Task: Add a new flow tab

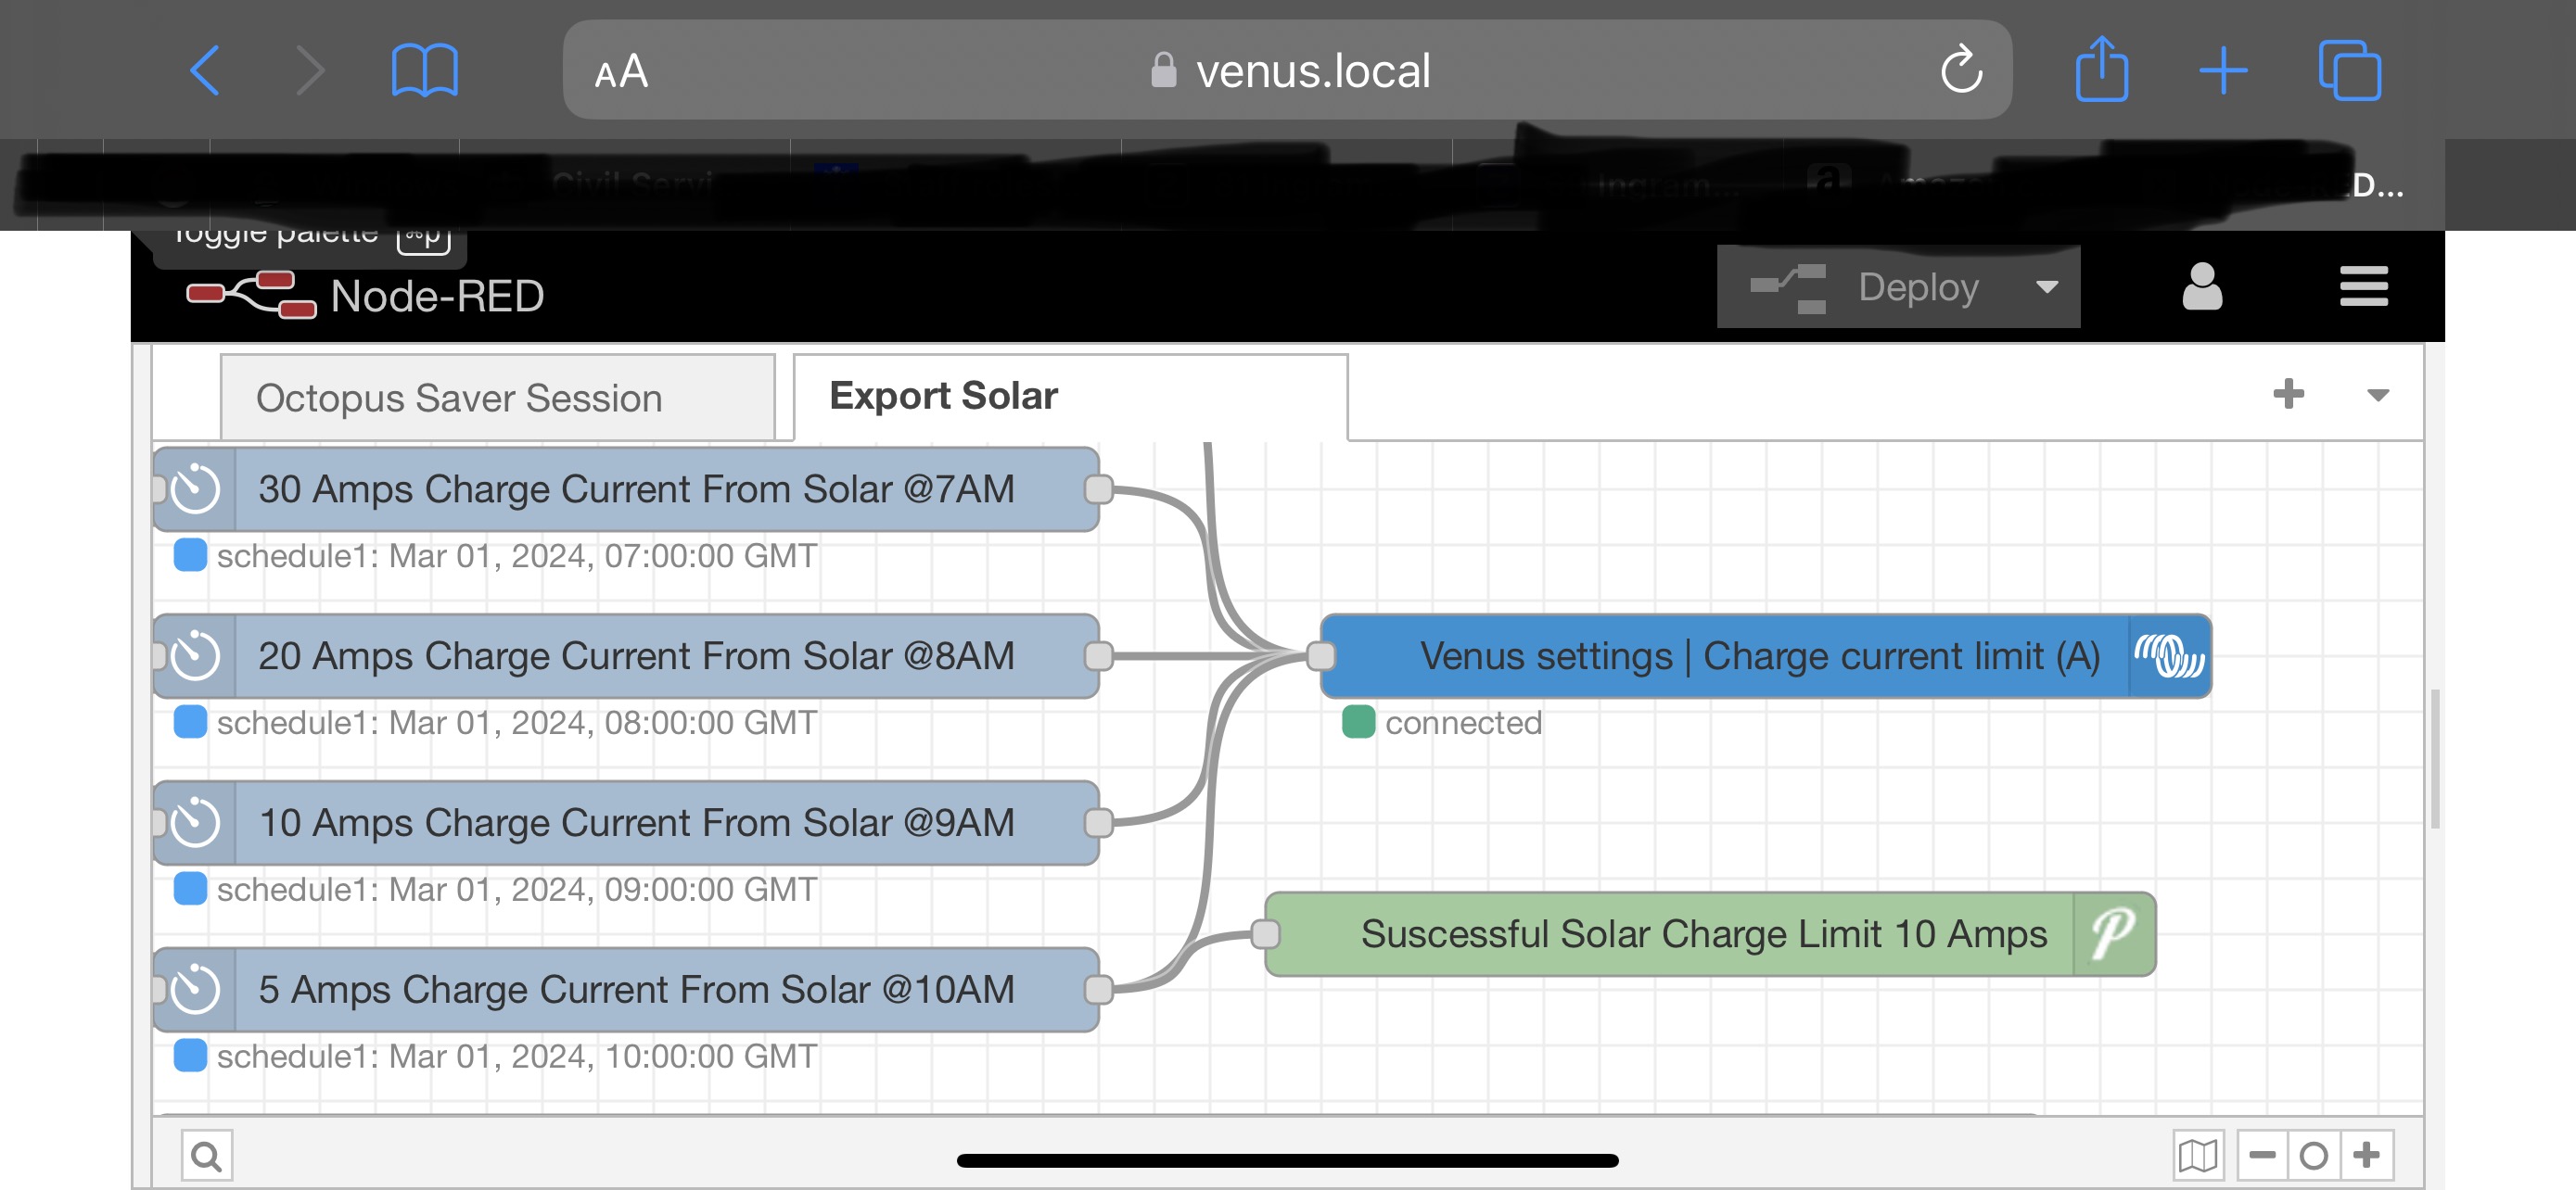Action: pyautogui.click(x=2288, y=395)
